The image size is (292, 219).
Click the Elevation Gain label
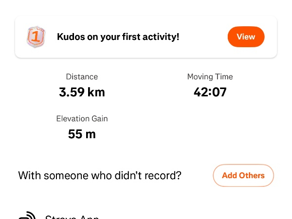(82, 118)
